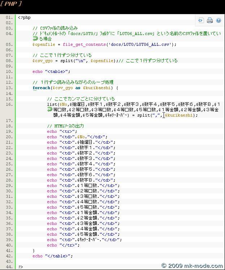Click the $openfile variable on line 05
Screen dimensions: 225x270
click(43, 44)
